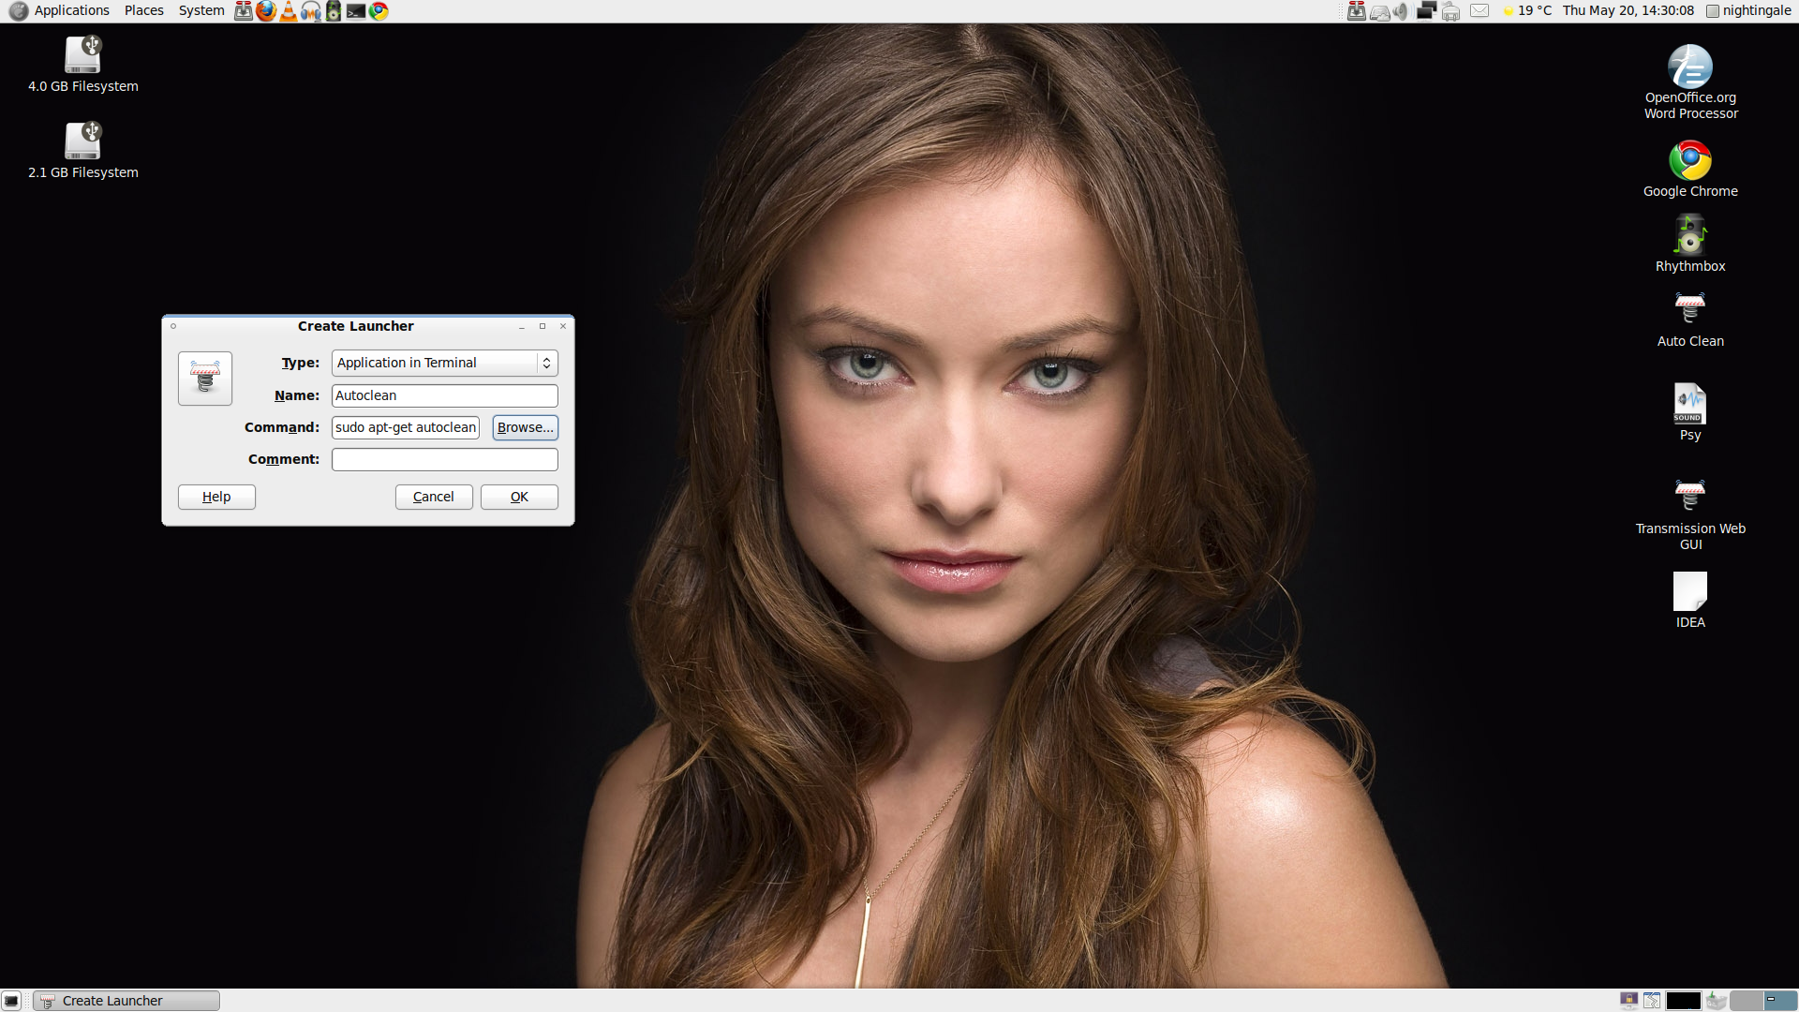
Task: Select Transmission Web GUI desktop launcher
Action: click(1690, 514)
